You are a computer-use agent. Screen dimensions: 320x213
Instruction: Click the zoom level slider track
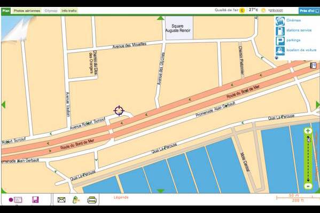[308, 159]
